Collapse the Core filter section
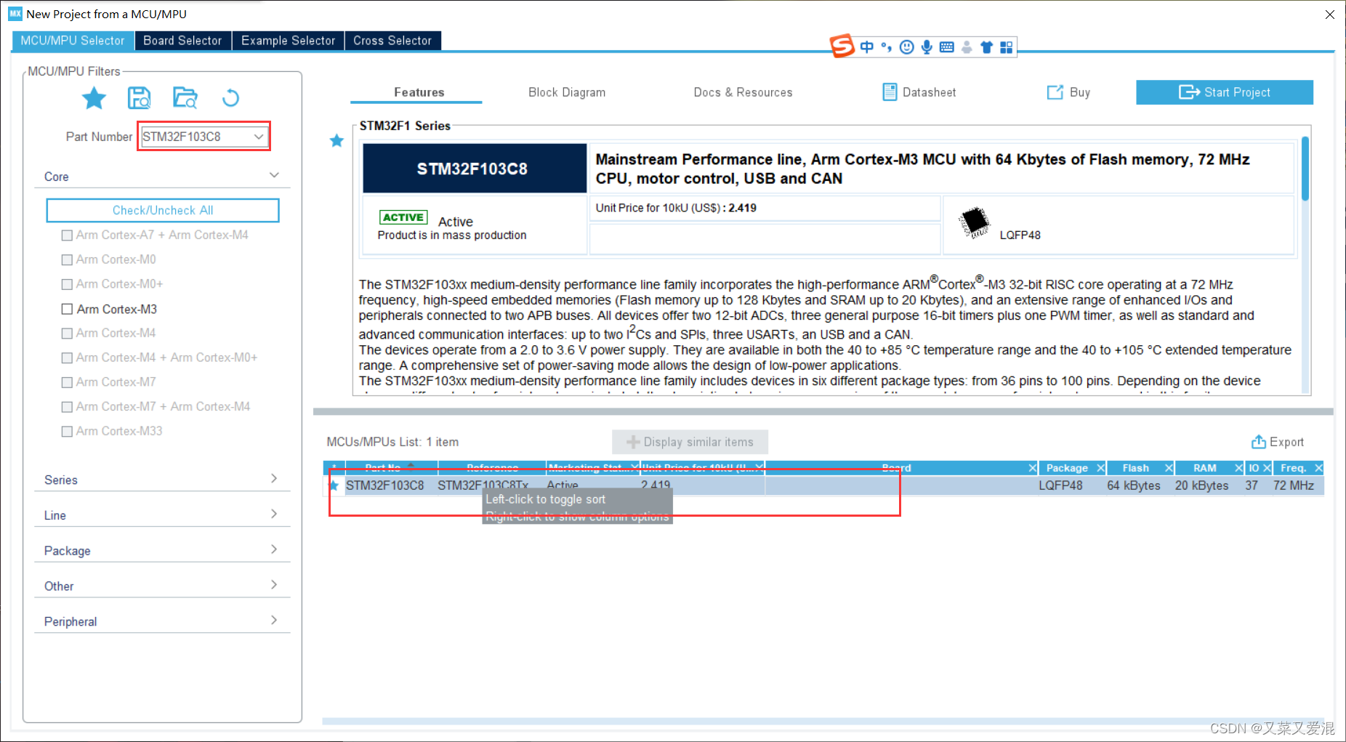1346x742 pixels. [x=274, y=175]
